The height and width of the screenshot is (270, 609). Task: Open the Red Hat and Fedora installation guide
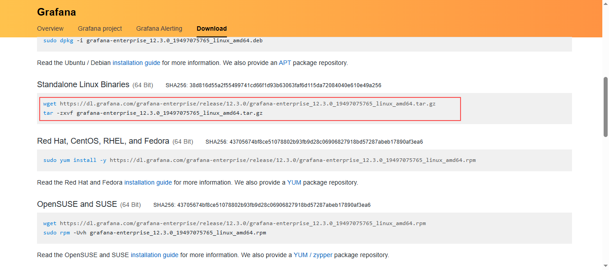click(x=148, y=182)
